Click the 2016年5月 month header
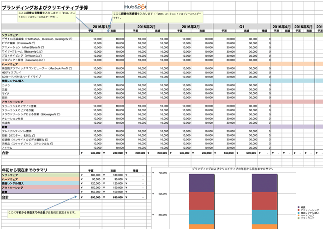The height and width of the screenshot is (229, 323). pos(304,27)
